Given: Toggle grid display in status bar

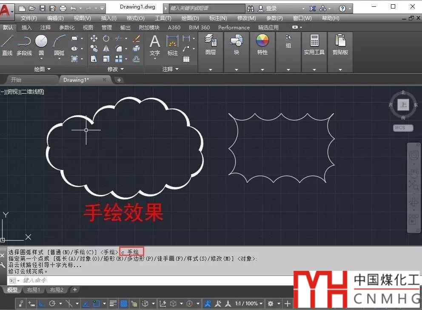Looking at the screenshot, I should (124, 304).
